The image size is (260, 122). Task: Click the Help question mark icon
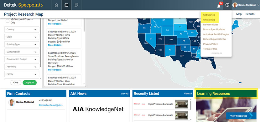227,5
